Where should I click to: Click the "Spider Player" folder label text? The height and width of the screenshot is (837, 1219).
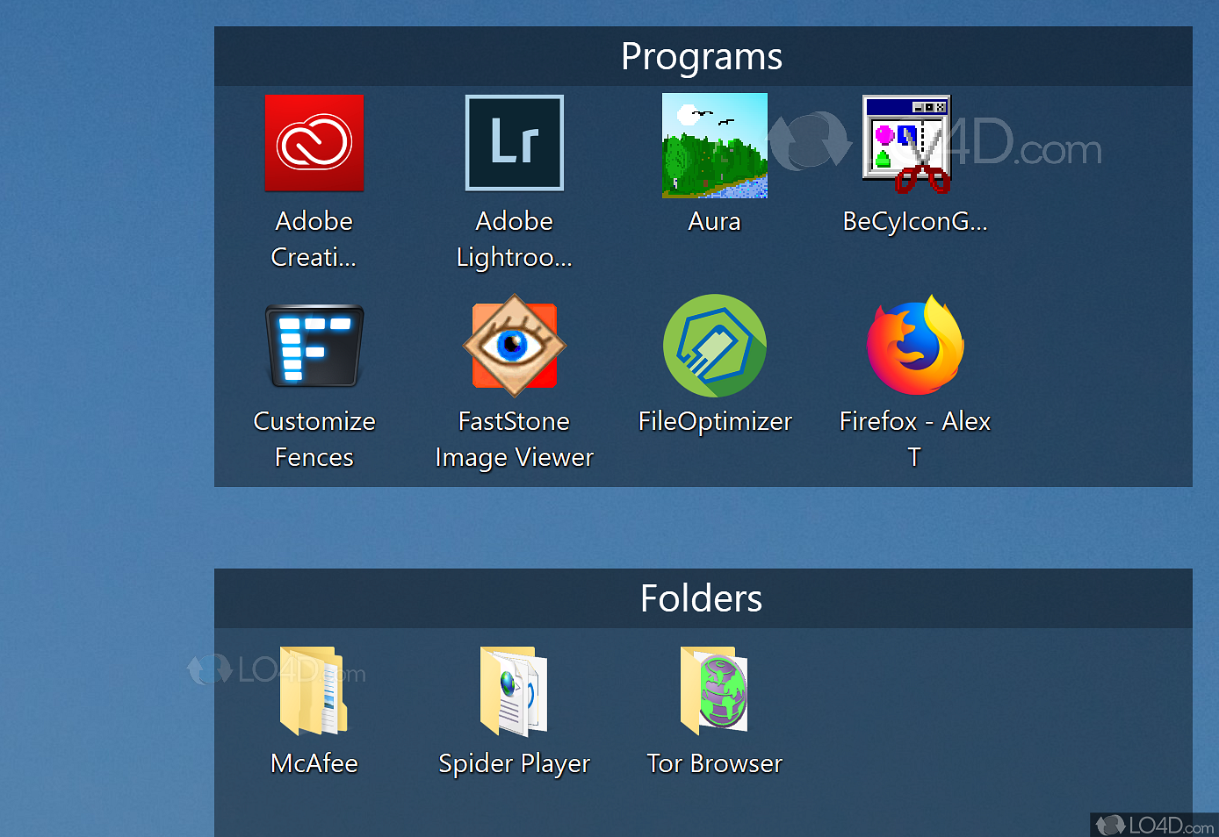pyautogui.click(x=515, y=764)
